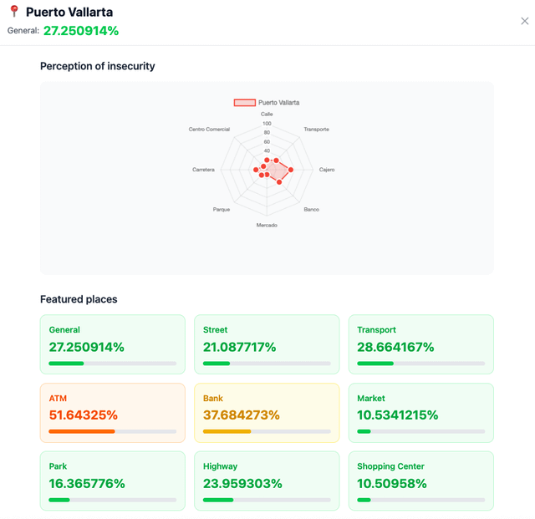The height and width of the screenshot is (519, 535).
Task: Open the Market percentage card
Action: pos(421,413)
